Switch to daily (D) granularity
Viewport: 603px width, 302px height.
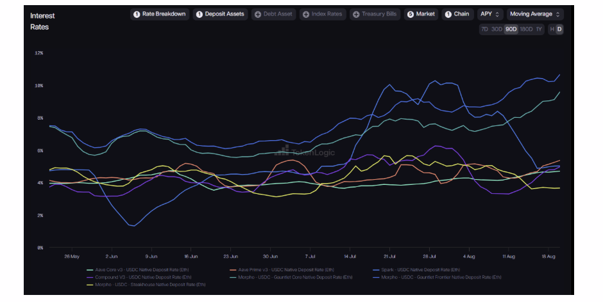559,29
